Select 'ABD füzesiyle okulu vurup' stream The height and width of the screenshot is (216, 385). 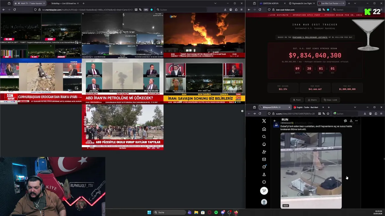122,127
